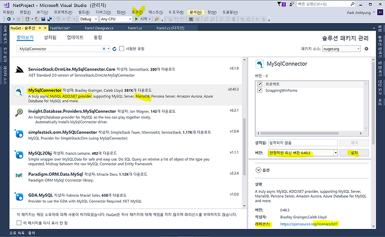
Task: Click the Undo arrow icon in the toolbar
Action: (58, 19)
